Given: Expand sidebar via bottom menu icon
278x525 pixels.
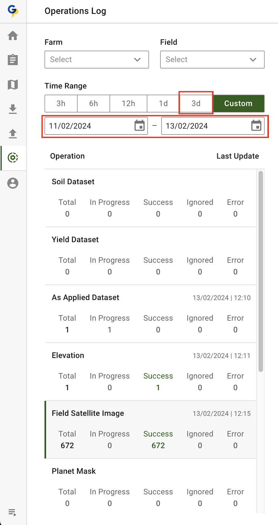Looking at the screenshot, I should 12,512.
